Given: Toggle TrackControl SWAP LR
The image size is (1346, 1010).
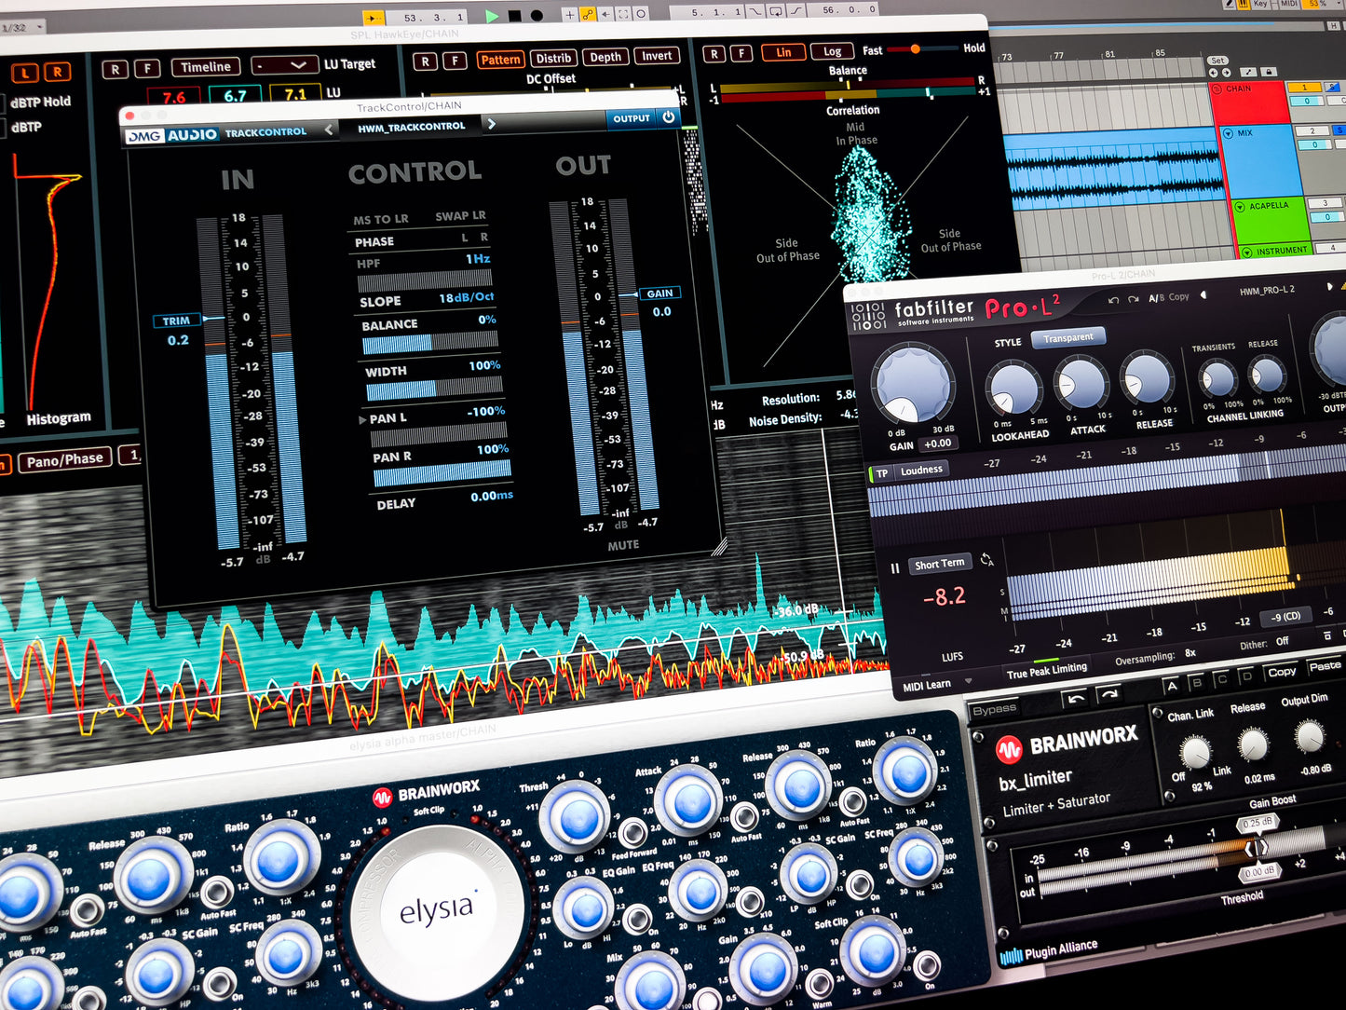Looking at the screenshot, I should tap(460, 216).
